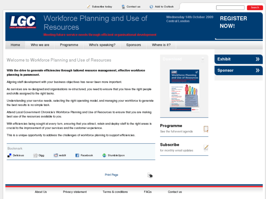Open the Privacy statement footer link
Viewport: 266px width, 199px height.
[75, 192]
